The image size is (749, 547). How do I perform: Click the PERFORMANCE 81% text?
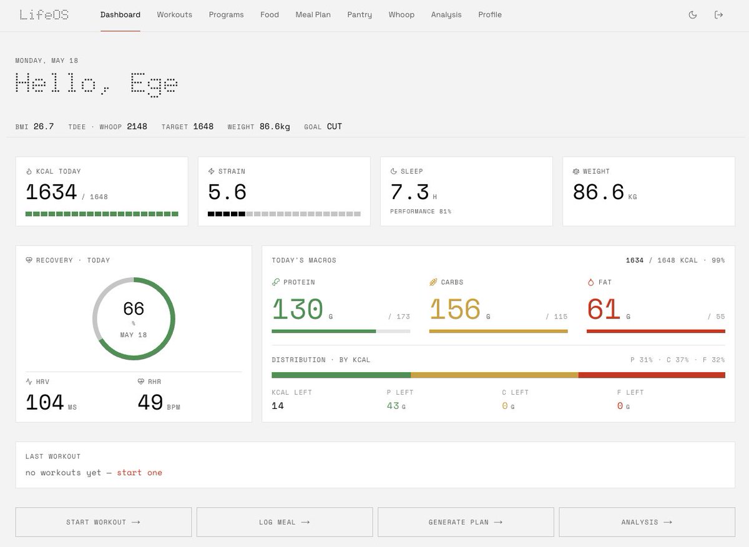pyautogui.click(x=421, y=212)
